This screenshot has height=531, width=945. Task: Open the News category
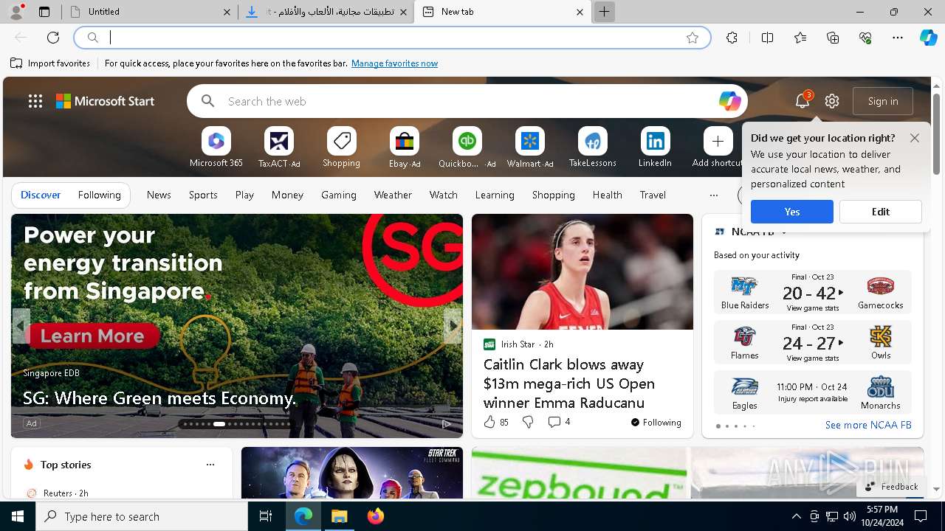[x=159, y=195]
